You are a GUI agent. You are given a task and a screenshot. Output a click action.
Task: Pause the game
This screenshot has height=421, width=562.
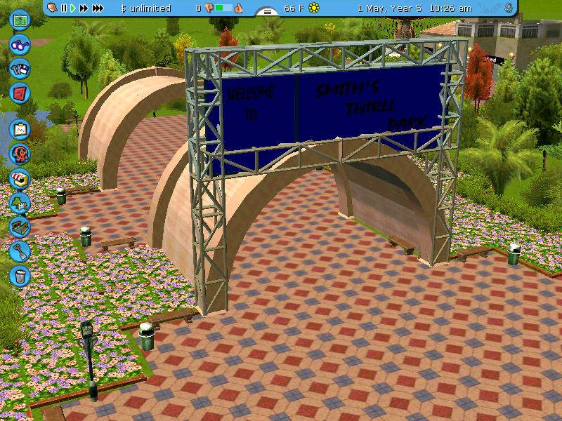click(x=64, y=8)
